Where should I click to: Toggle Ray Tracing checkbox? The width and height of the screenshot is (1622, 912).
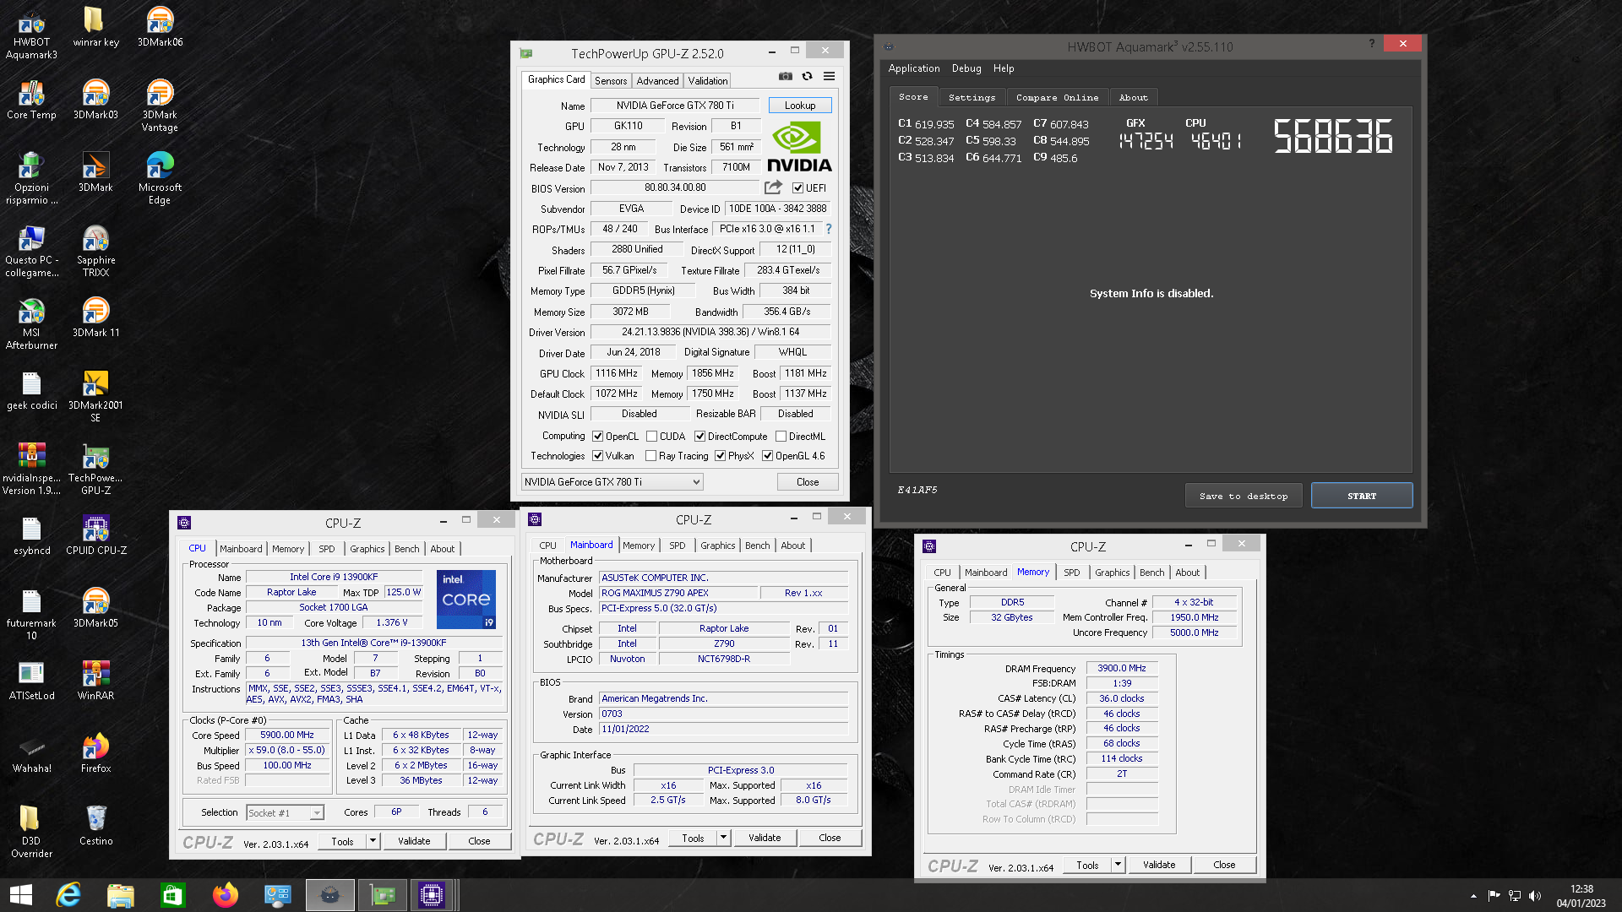point(650,456)
